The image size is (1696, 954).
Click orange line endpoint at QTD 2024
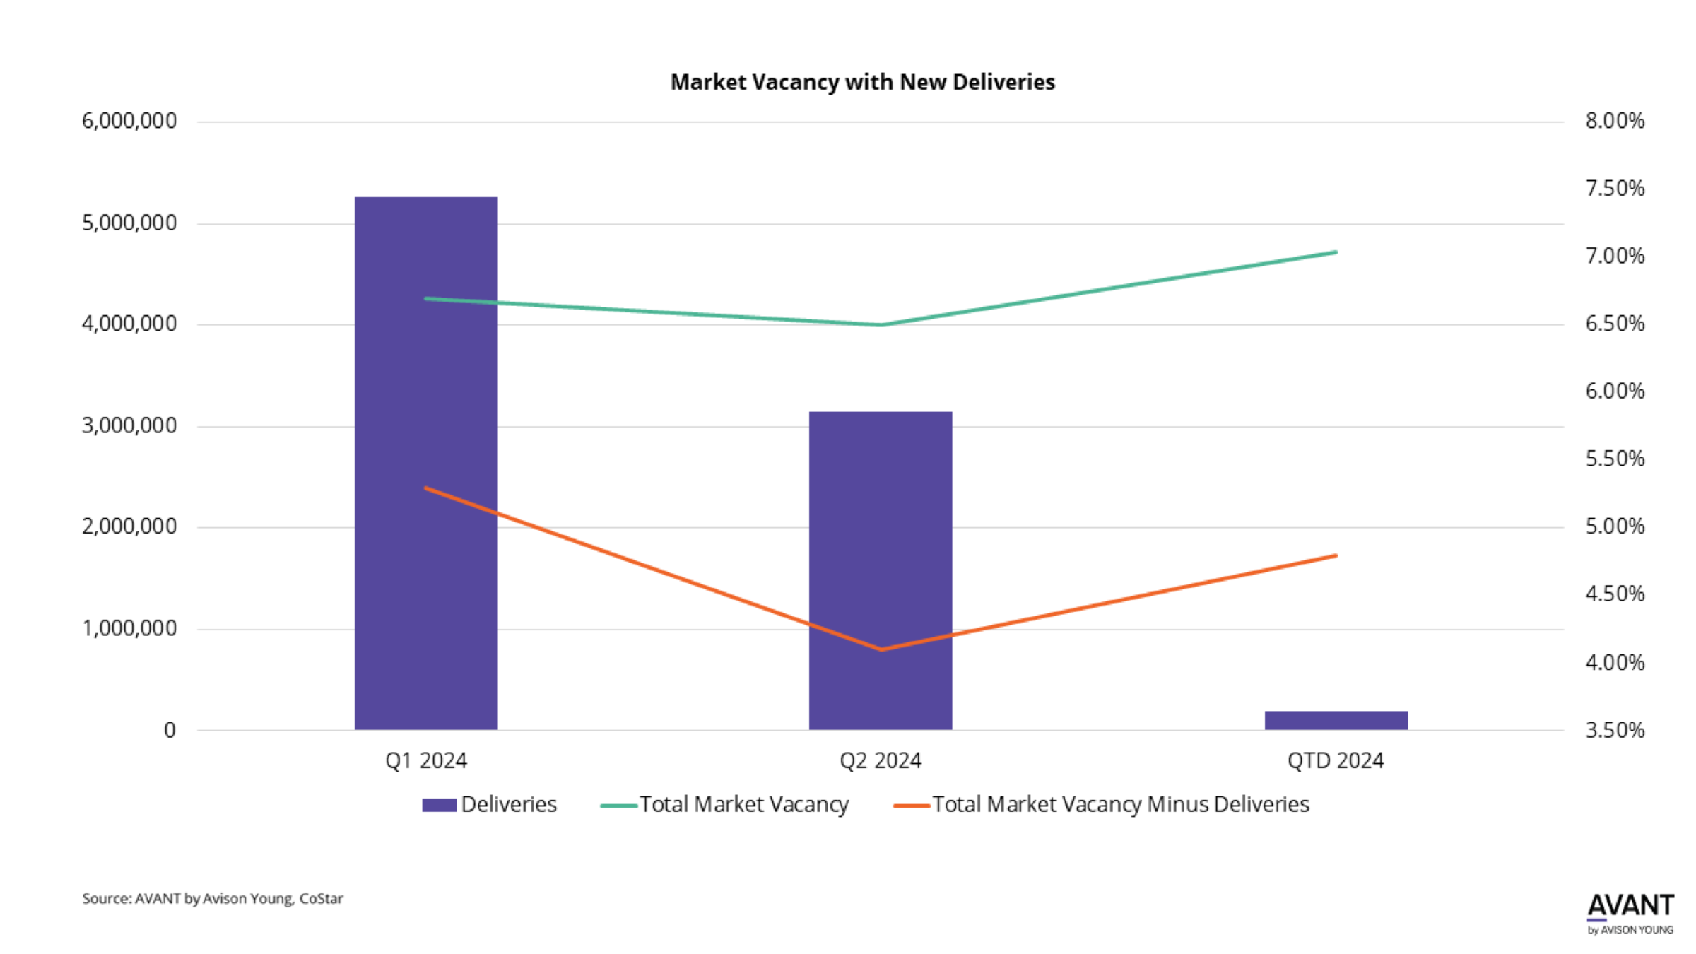point(1336,556)
